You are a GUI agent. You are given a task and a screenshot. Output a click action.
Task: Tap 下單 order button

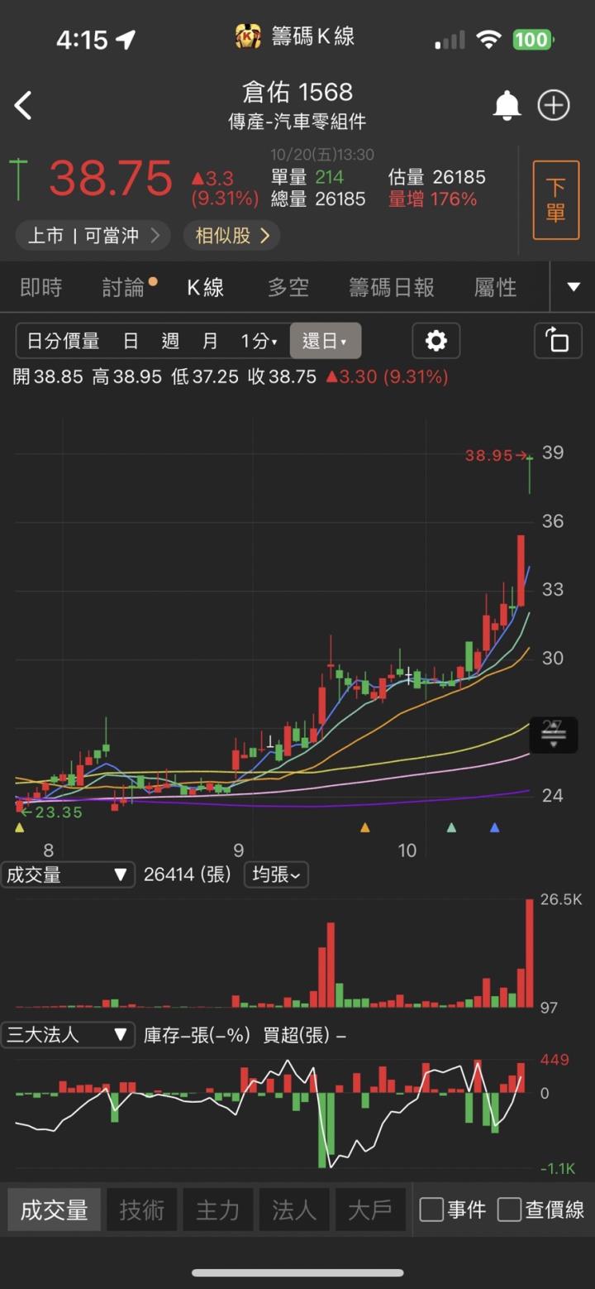[x=556, y=201]
